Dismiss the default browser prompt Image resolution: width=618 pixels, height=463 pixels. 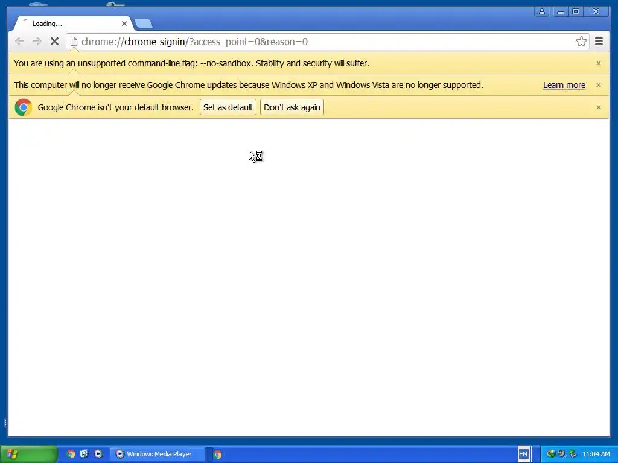click(598, 107)
